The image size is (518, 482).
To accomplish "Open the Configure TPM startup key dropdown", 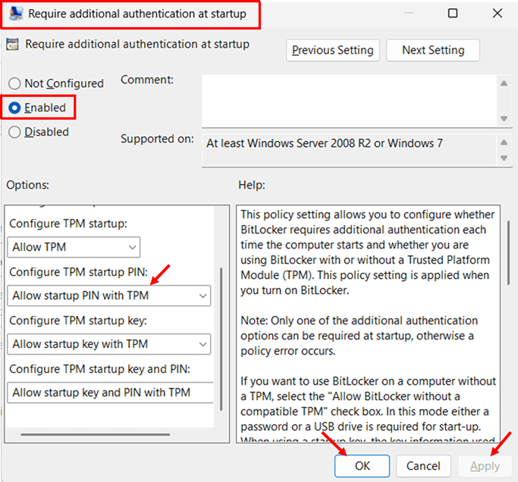I will click(x=109, y=344).
